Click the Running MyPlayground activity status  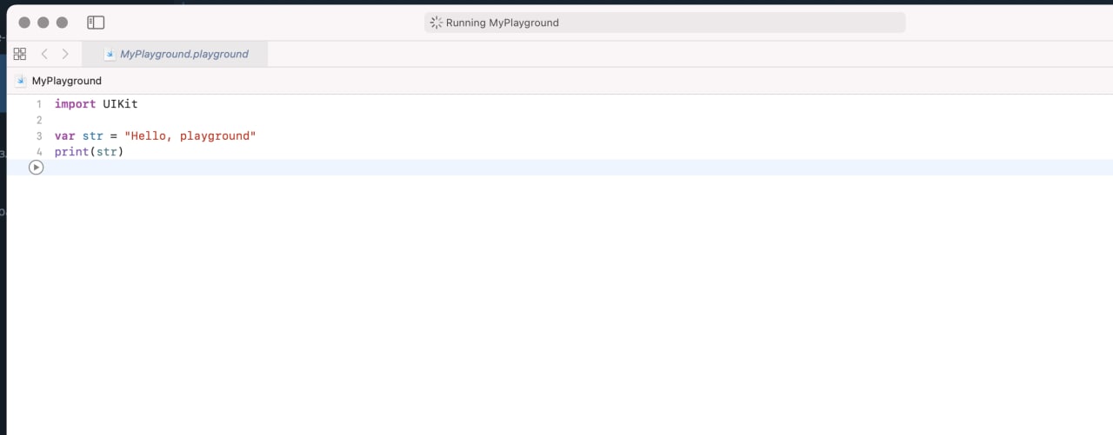(x=664, y=23)
